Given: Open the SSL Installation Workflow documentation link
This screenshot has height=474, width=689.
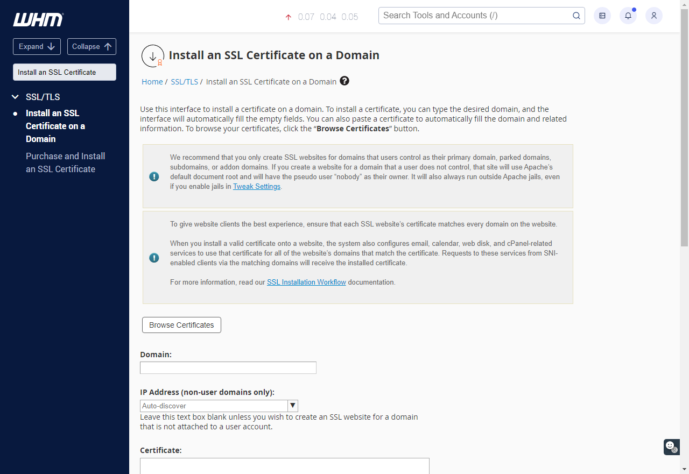Looking at the screenshot, I should tap(306, 282).
